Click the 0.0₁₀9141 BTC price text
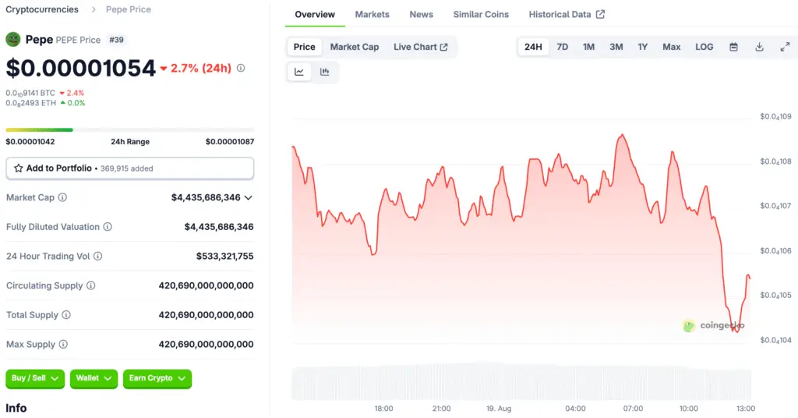The height and width of the screenshot is (418, 798). pyautogui.click(x=30, y=93)
